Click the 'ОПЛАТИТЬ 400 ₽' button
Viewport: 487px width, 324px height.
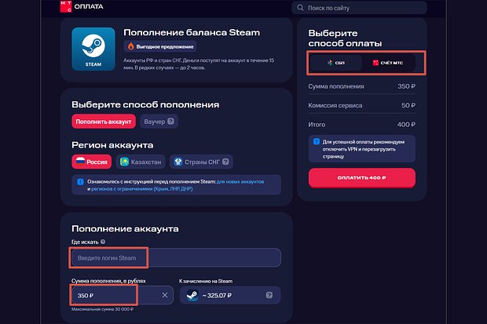pyautogui.click(x=362, y=178)
